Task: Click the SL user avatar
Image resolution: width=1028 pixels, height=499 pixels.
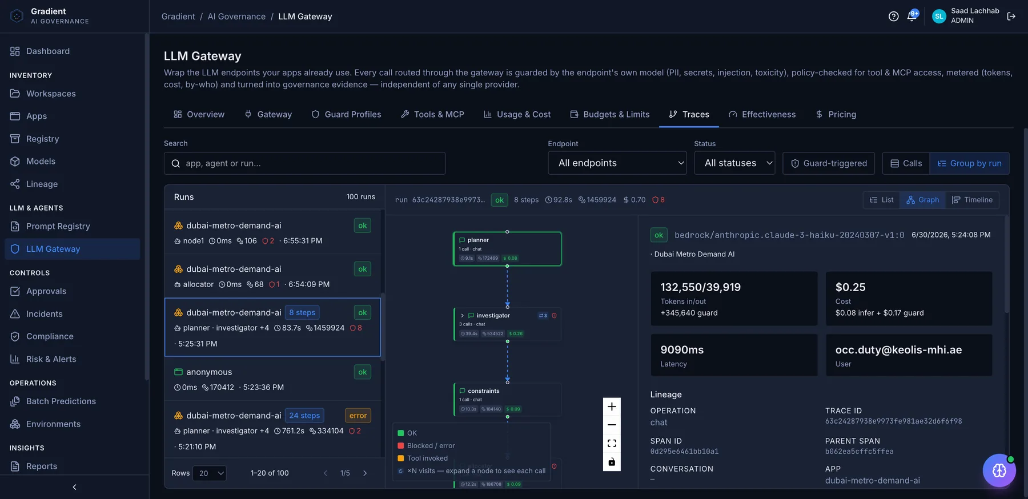Action: pos(939,17)
